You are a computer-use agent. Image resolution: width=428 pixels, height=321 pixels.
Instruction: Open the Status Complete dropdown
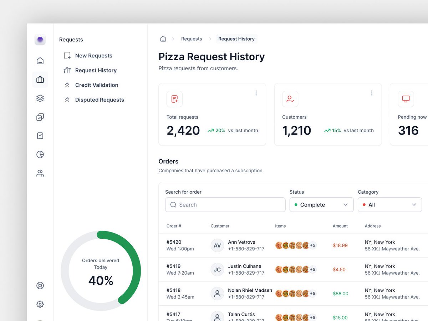pos(321,205)
